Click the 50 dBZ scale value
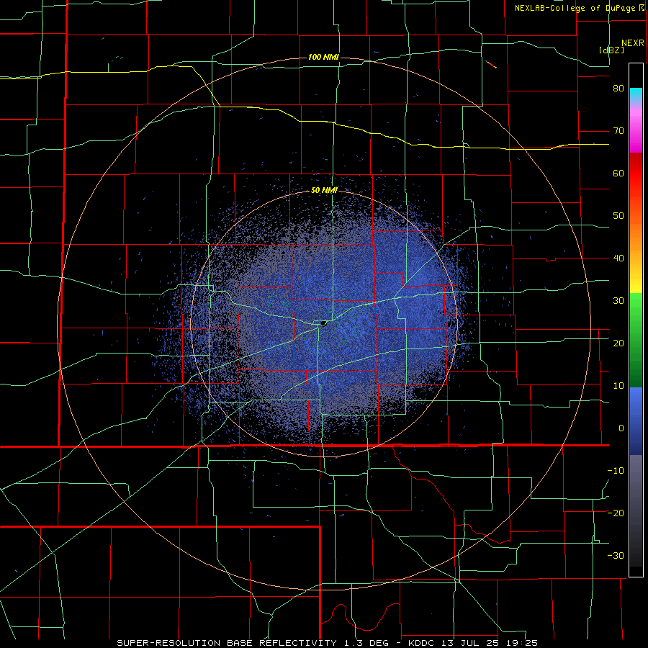This screenshot has width=648, height=648. click(618, 216)
